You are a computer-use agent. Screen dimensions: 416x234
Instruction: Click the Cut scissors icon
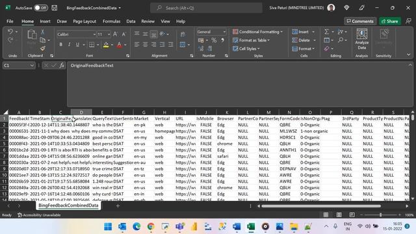(42, 32)
